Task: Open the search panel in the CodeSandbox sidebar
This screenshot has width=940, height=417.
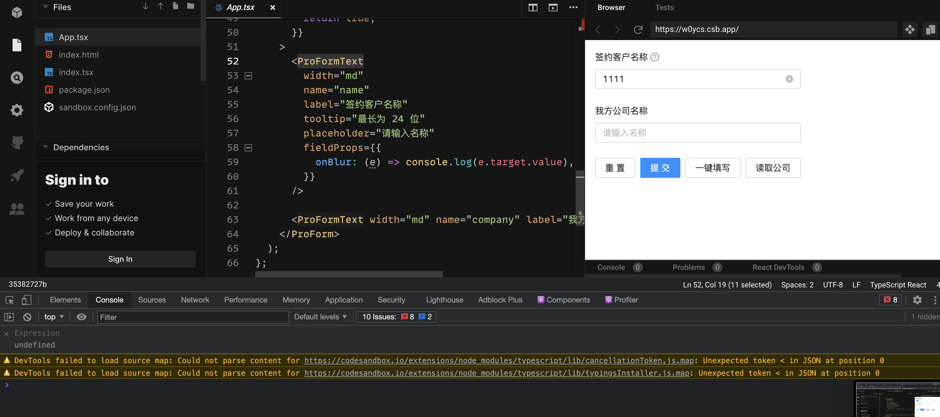Action: (x=16, y=78)
